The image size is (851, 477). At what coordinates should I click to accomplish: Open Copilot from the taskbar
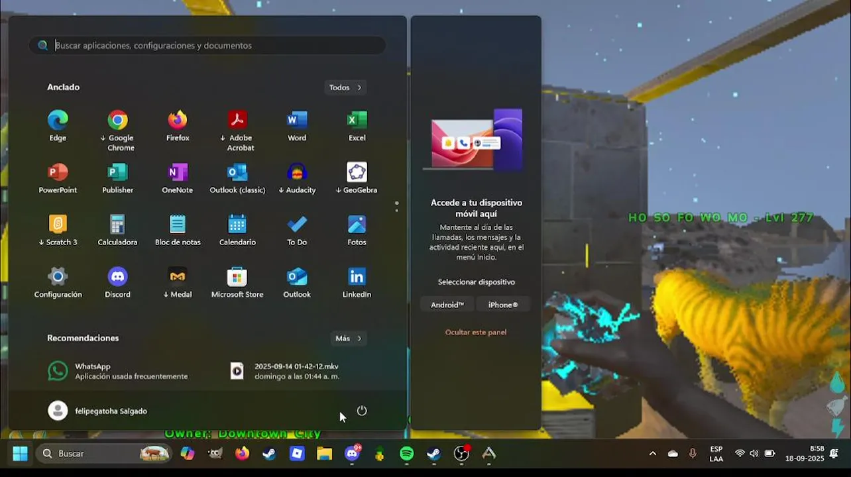(188, 454)
